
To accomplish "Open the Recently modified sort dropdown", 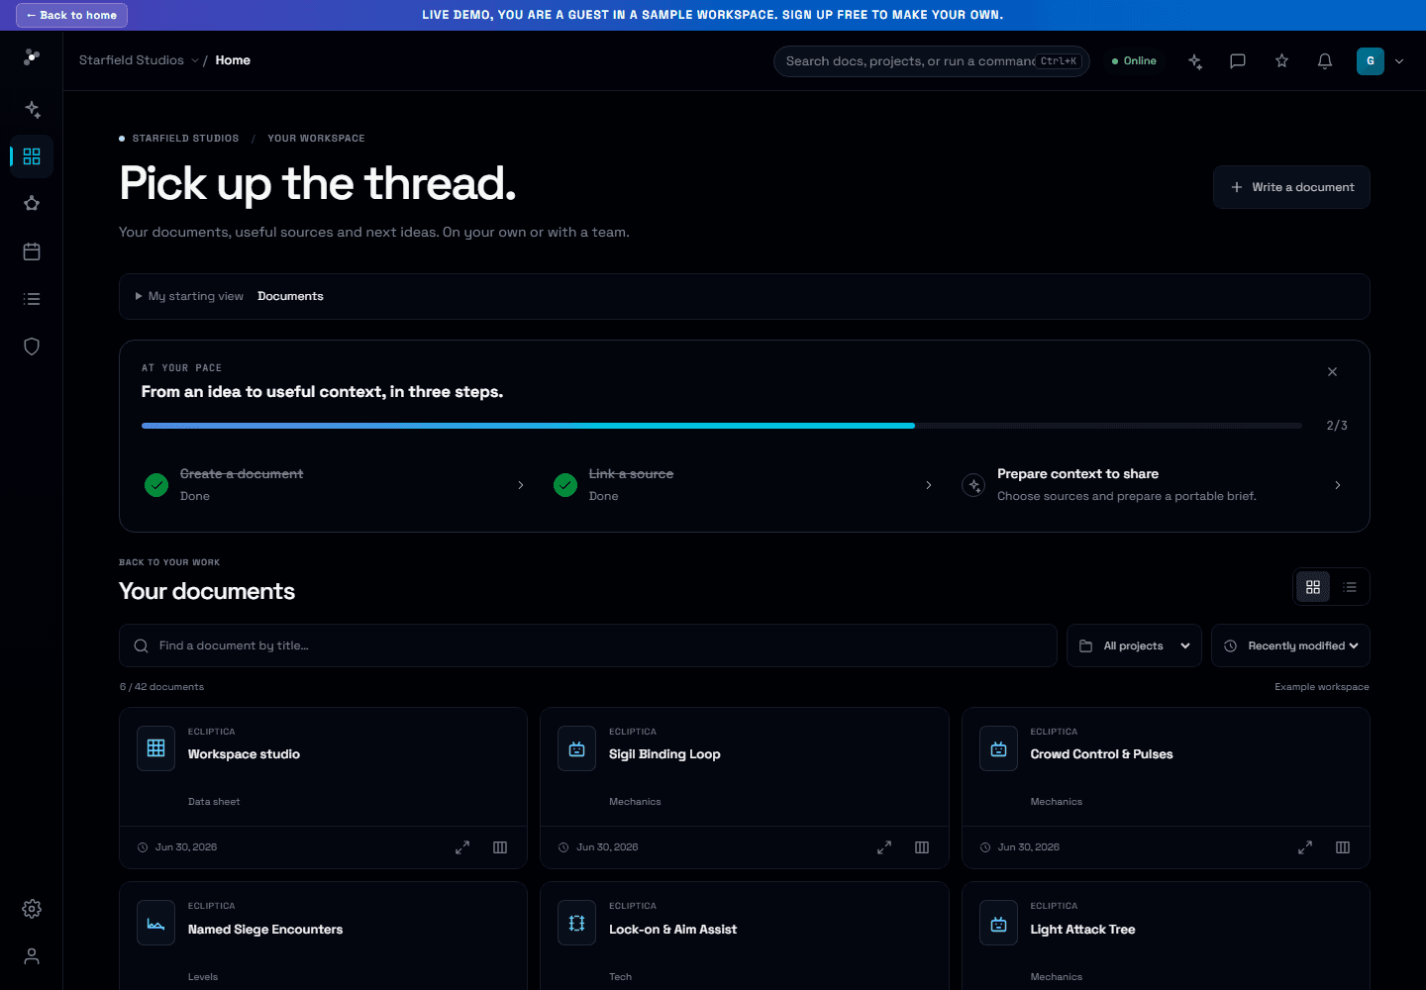I will tap(1290, 645).
